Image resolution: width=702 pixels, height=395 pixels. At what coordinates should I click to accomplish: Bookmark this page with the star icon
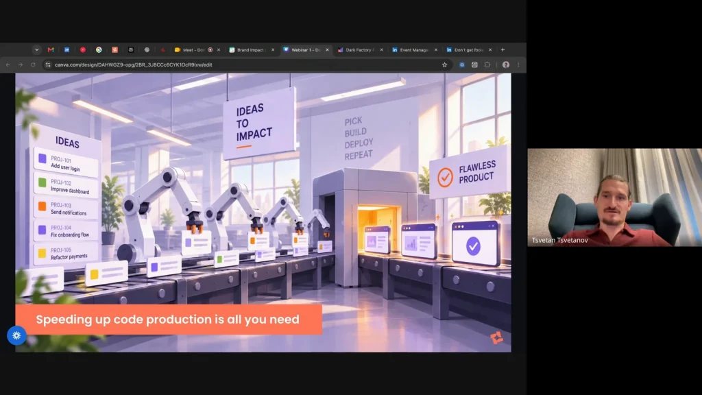pyautogui.click(x=444, y=64)
